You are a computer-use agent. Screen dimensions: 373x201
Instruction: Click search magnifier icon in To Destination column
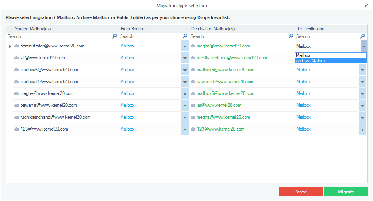tap(362, 36)
